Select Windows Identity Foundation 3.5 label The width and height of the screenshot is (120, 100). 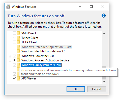pyautogui.click(x=43, y=51)
